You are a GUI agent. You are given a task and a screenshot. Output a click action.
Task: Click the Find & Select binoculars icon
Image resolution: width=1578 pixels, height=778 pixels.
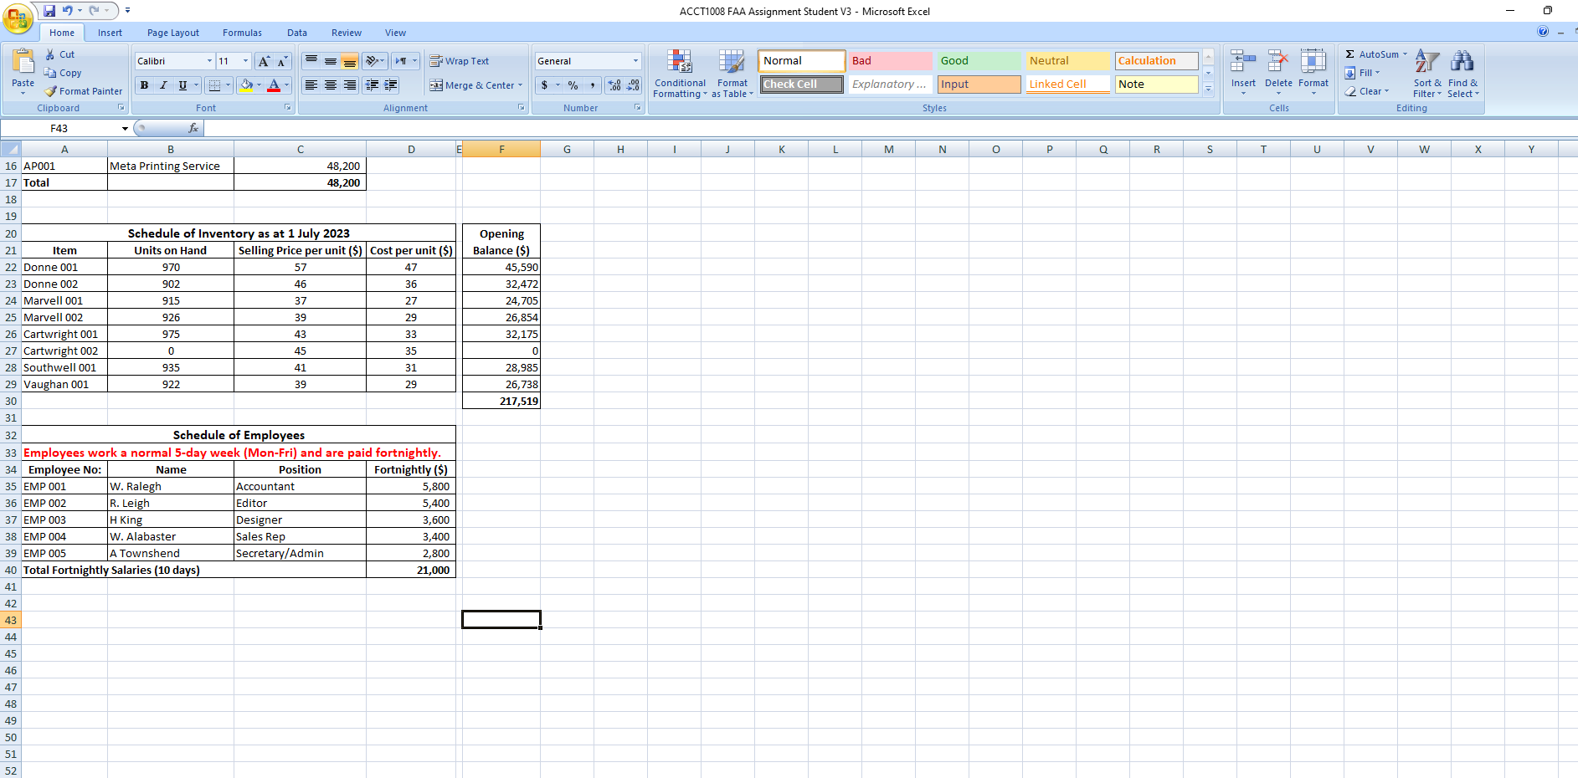point(1462,60)
